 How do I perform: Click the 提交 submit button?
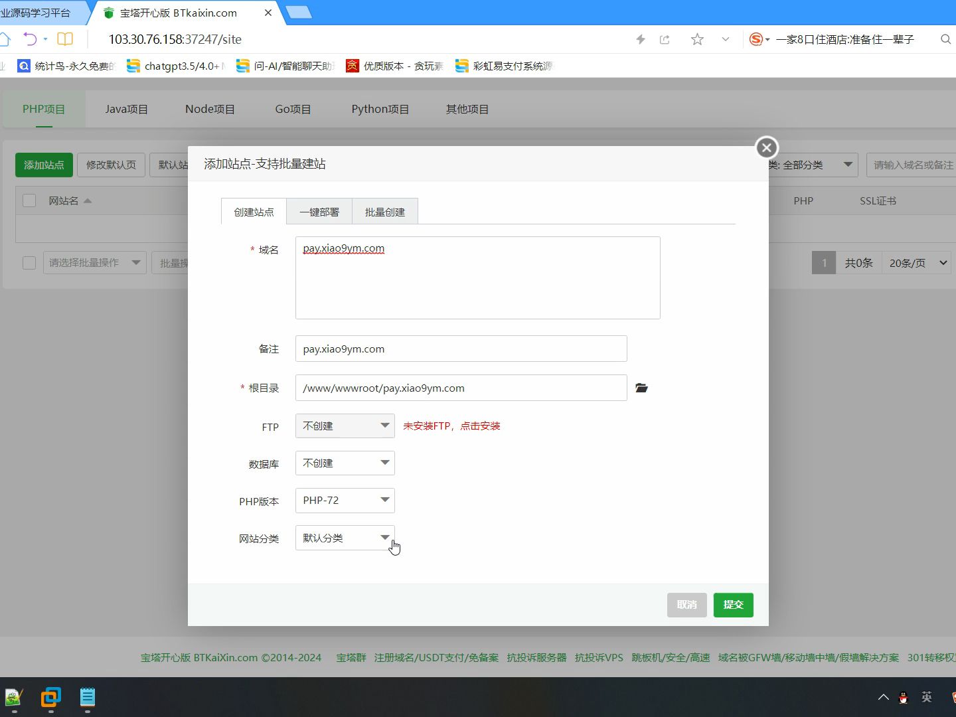pos(734,605)
